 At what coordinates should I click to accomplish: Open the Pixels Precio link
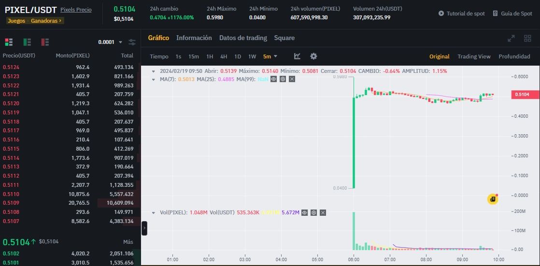[x=76, y=10]
